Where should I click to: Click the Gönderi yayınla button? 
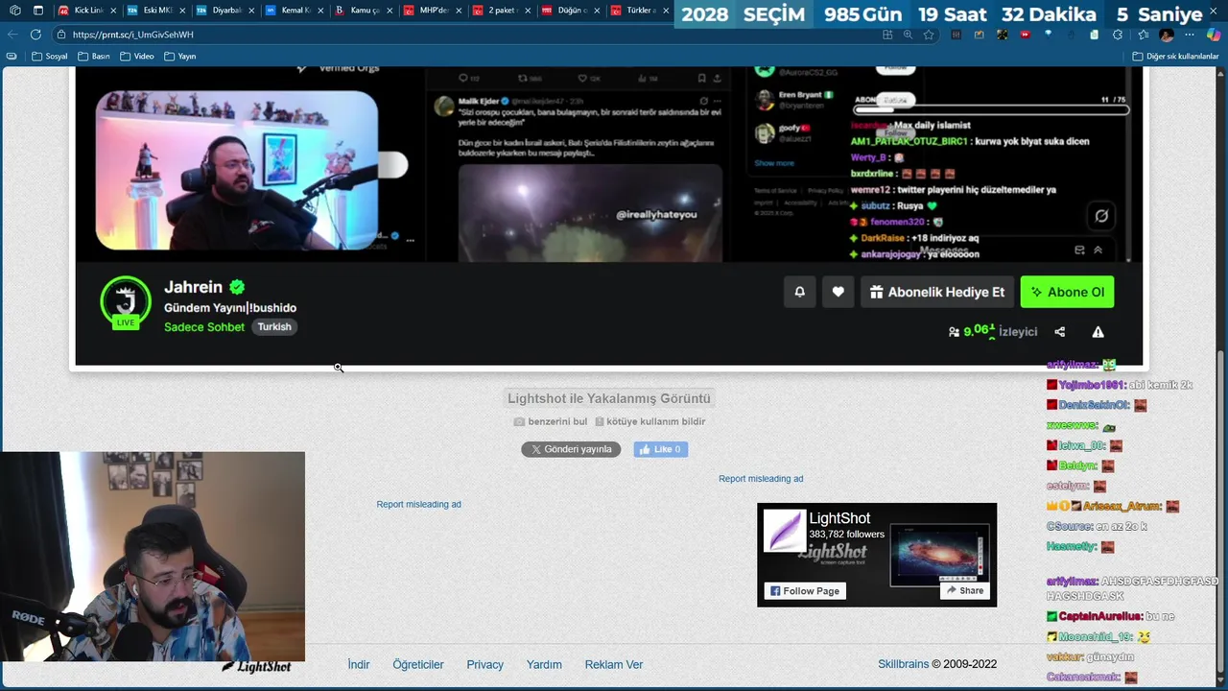click(571, 449)
